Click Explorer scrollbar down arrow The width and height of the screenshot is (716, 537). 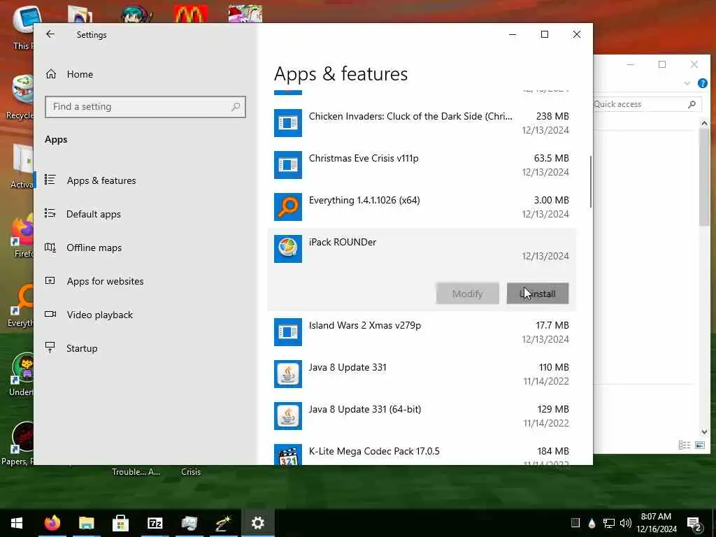tap(704, 431)
